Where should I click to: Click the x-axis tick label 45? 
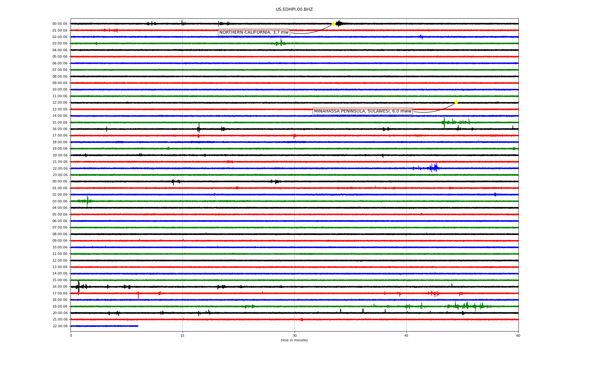406,335
